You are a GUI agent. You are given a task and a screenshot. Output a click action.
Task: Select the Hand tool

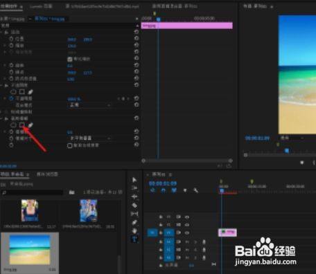134,231
